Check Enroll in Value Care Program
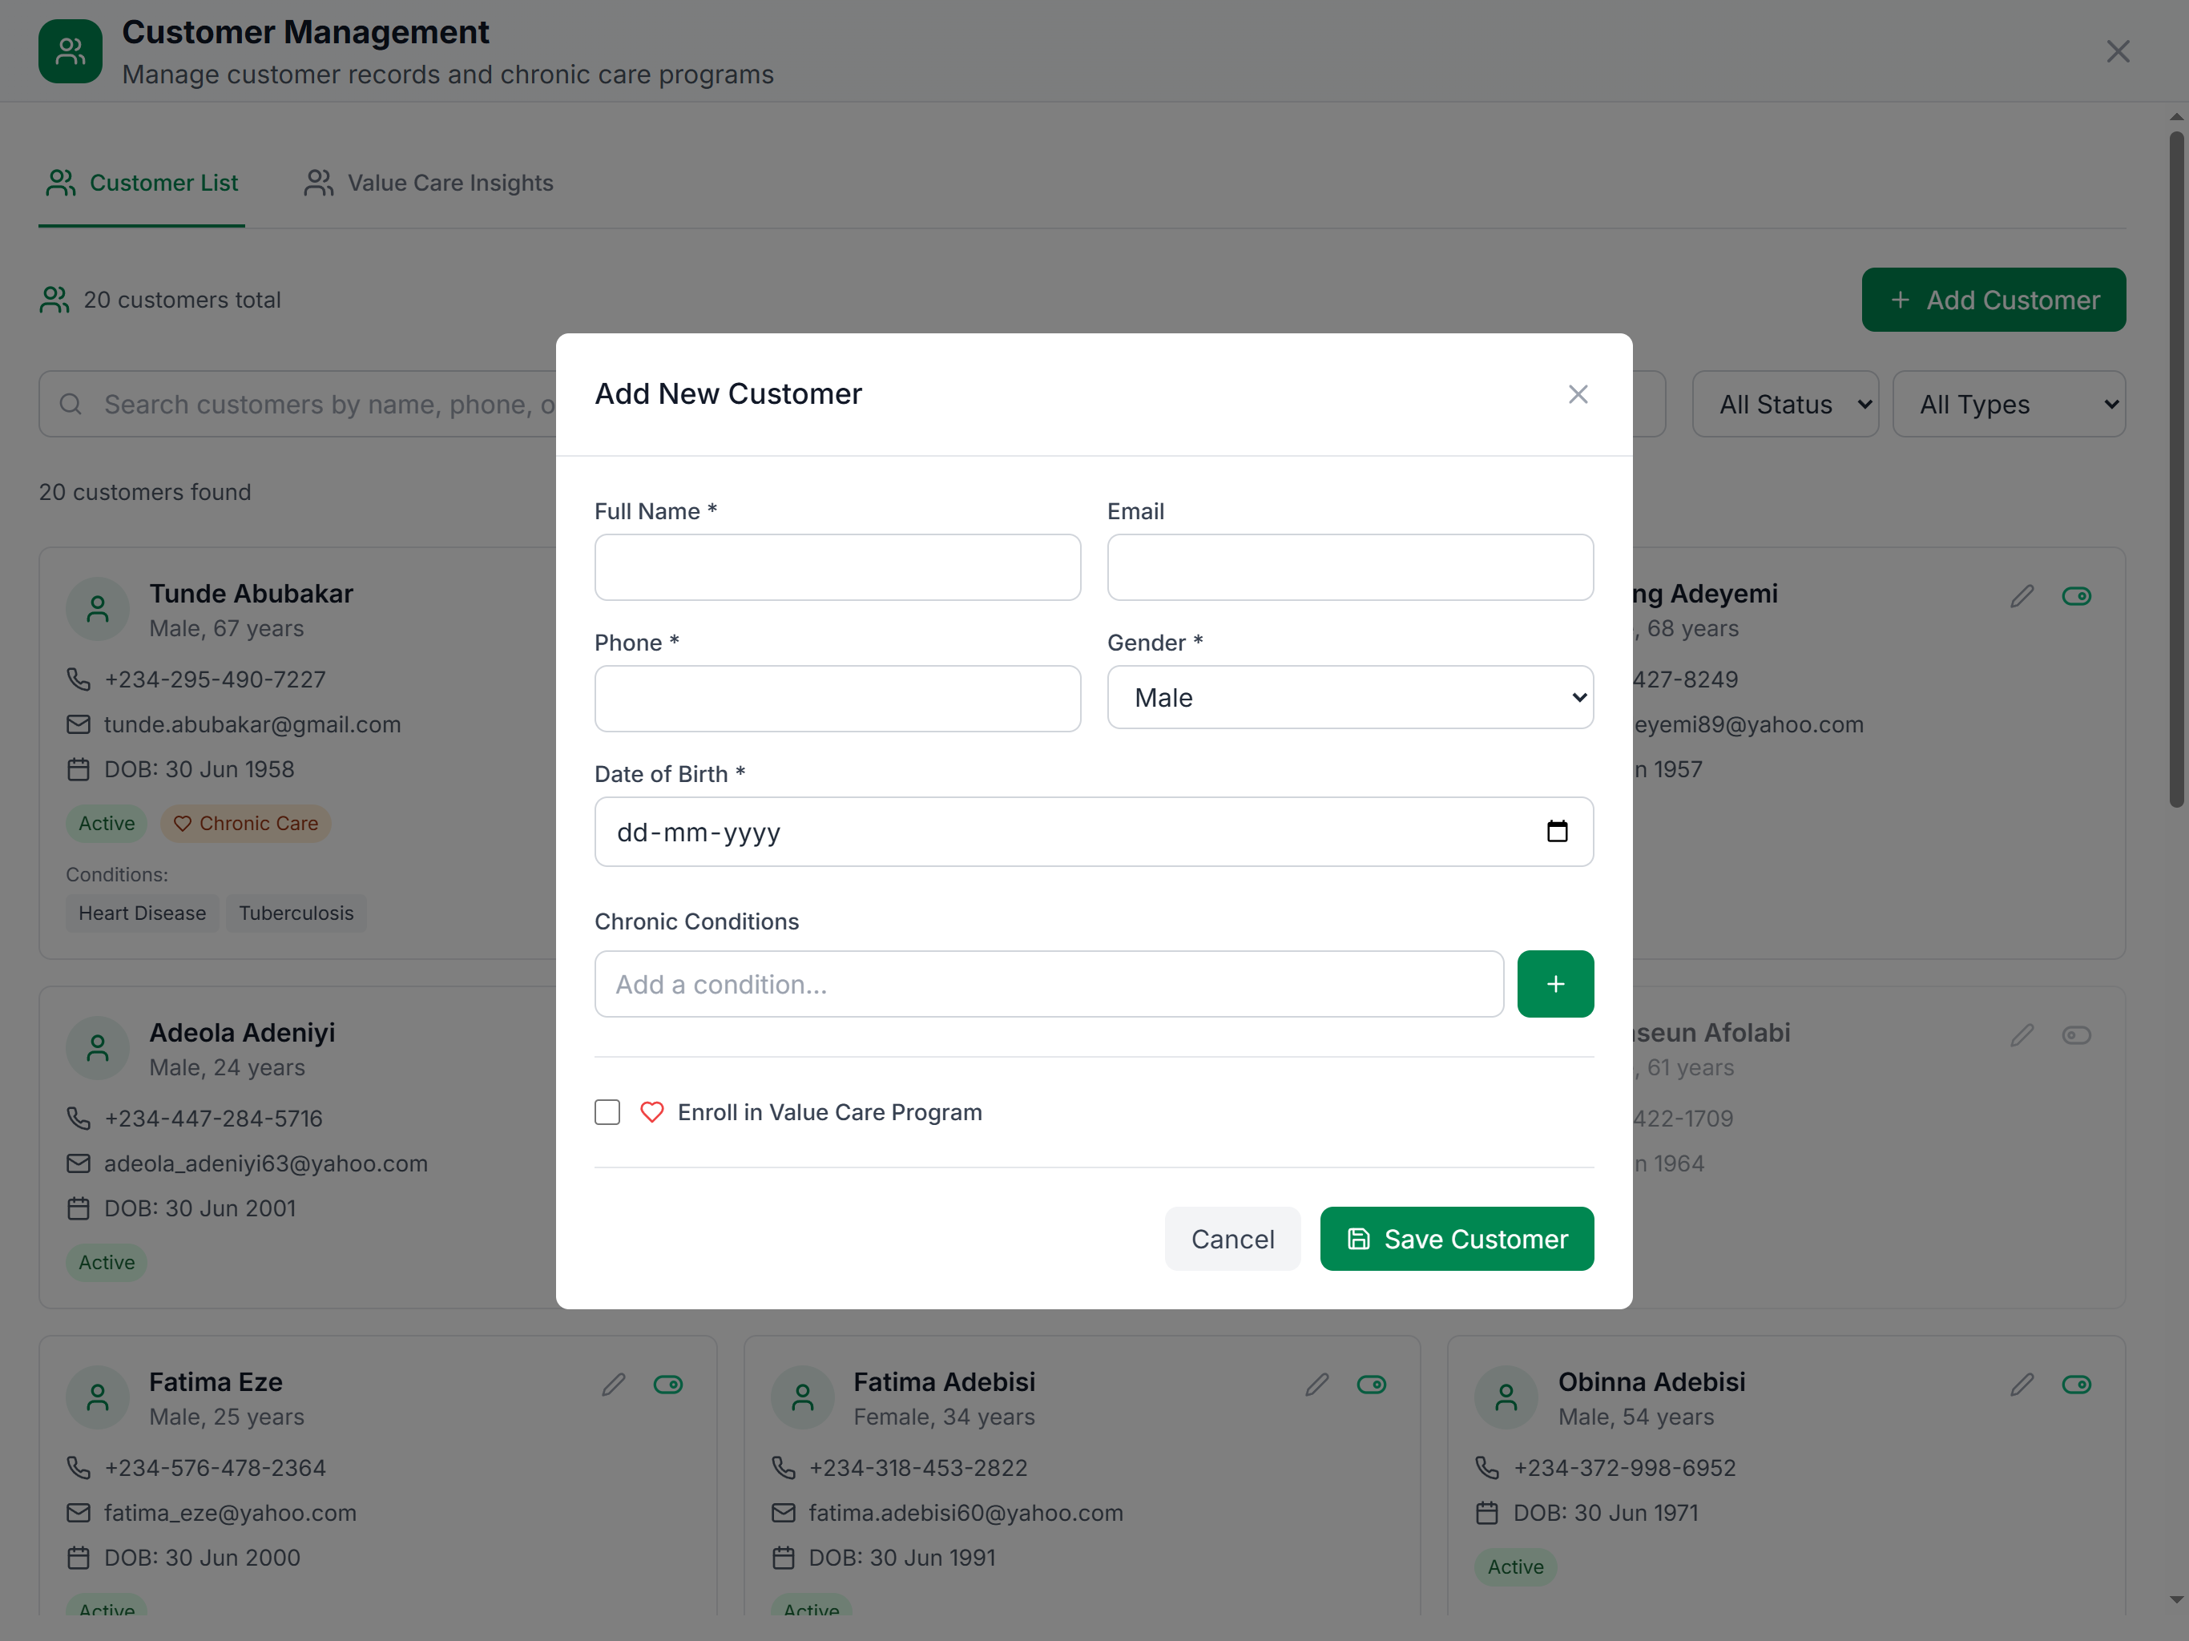 607,1112
